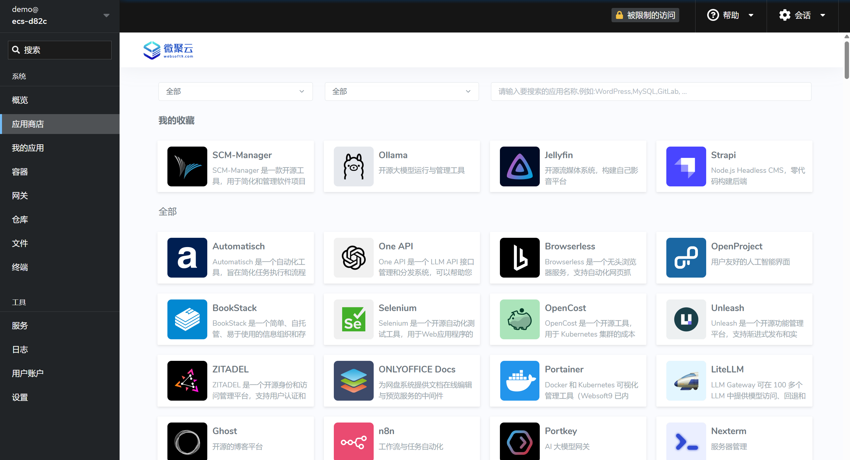Open the 帮助 help menu
The width and height of the screenshot is (850, 460).
tap(730, 15)
